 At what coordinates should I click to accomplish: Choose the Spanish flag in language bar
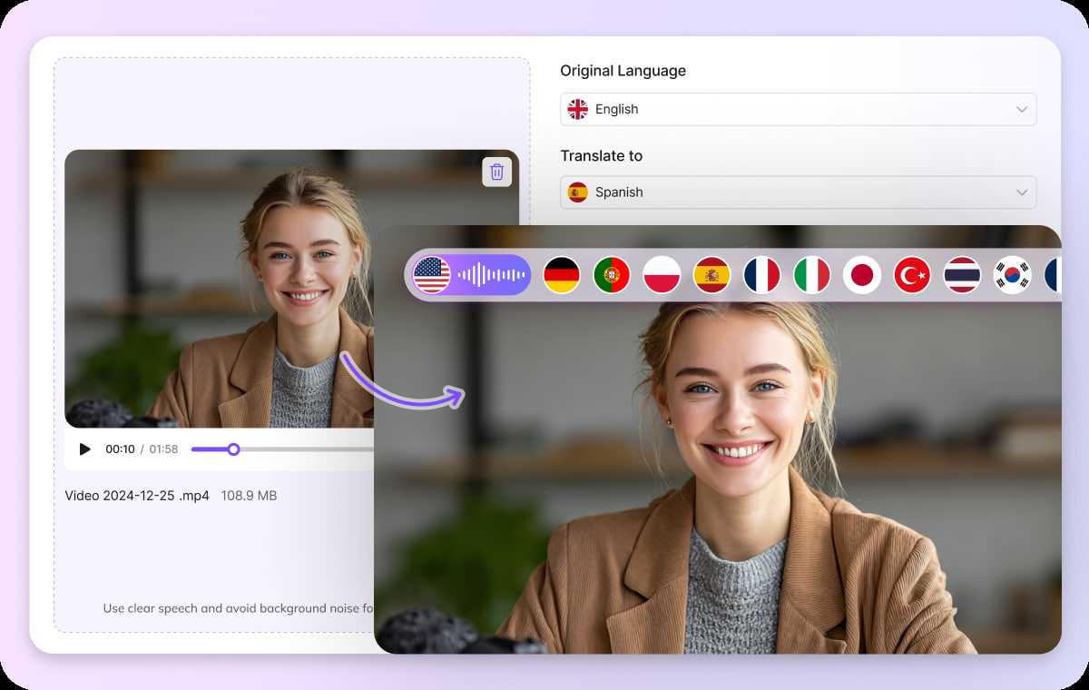point(711,274)
